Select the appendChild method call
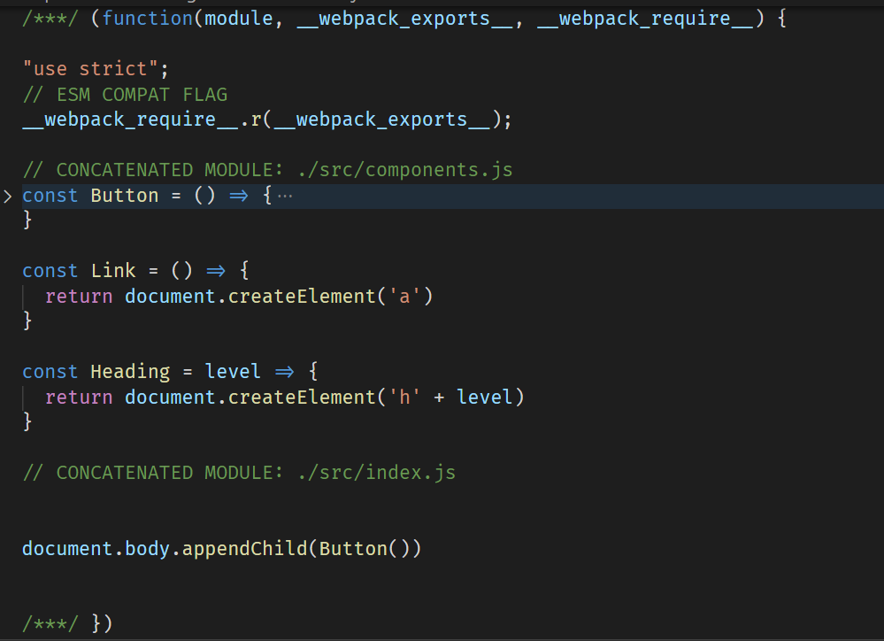The width and height of the screenshot is (884, 641). pyautogui.click(x=245, y=548)
